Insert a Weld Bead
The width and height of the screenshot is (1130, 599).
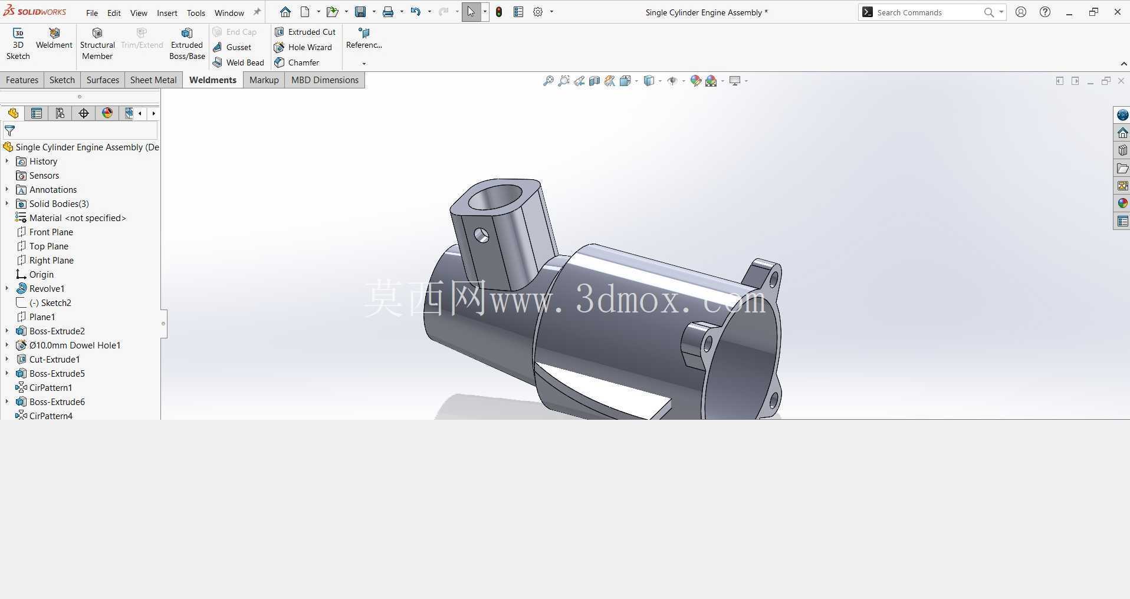pyautogui.click(x=238, y=62)
